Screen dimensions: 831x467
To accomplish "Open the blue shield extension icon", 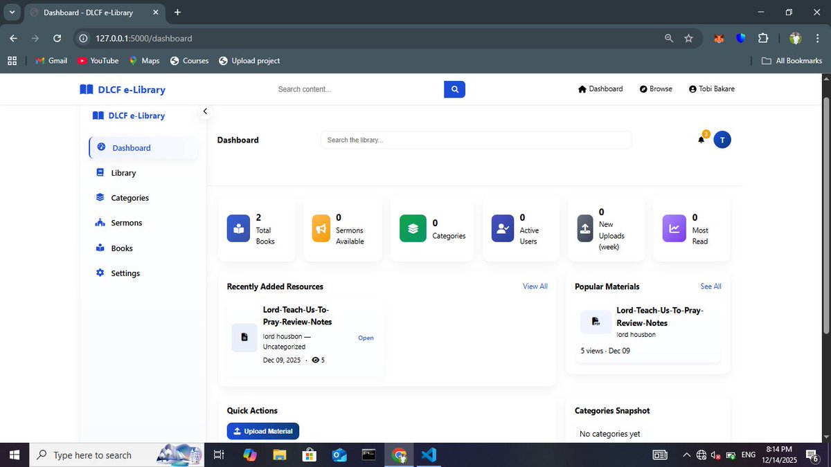I will point(741,39).
